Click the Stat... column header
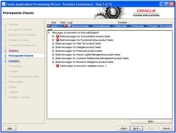 click(x=64, y=22)
